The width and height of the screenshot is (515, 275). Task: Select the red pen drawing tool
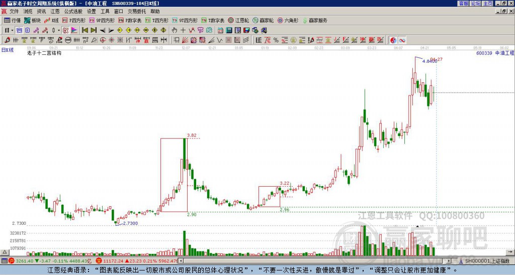pos(7,40)
